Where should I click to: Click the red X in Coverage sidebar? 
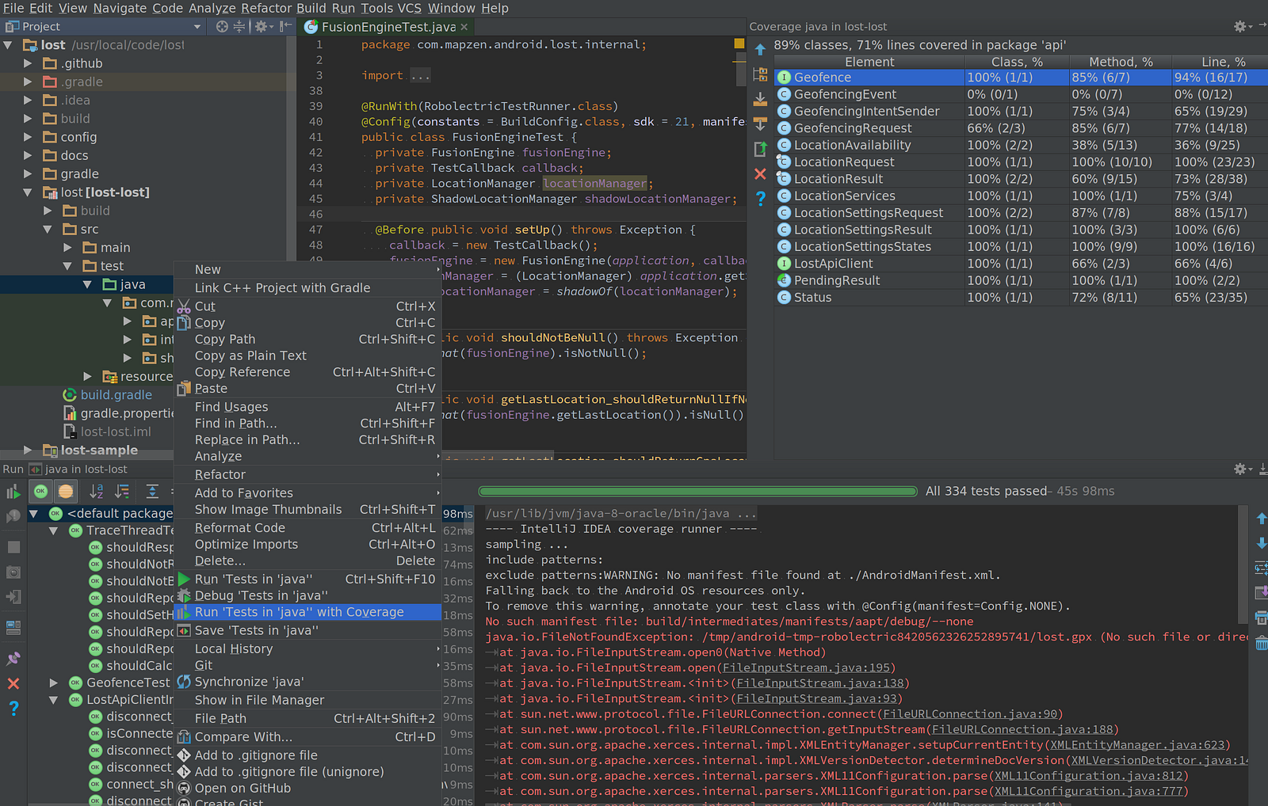(760, 173)
